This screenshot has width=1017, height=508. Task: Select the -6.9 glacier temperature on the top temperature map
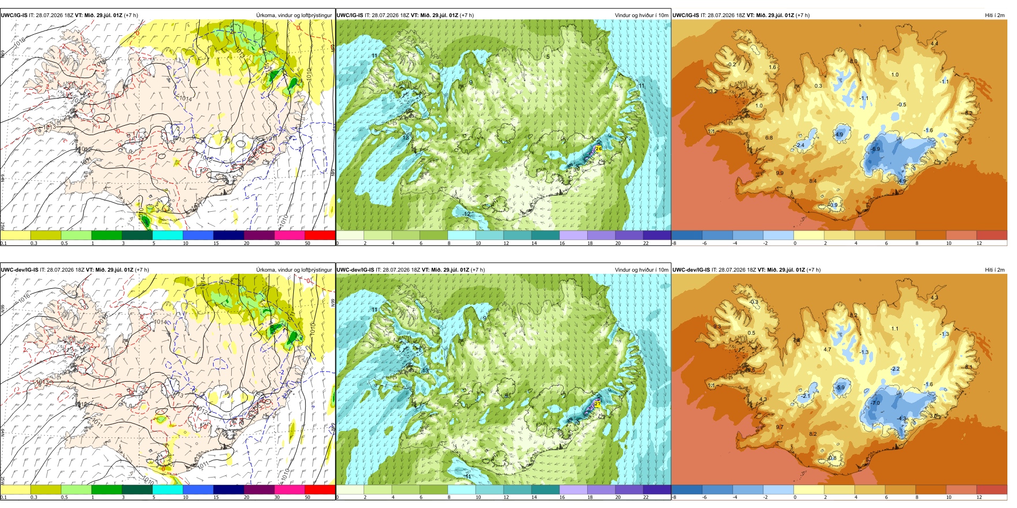coord(875,149)
